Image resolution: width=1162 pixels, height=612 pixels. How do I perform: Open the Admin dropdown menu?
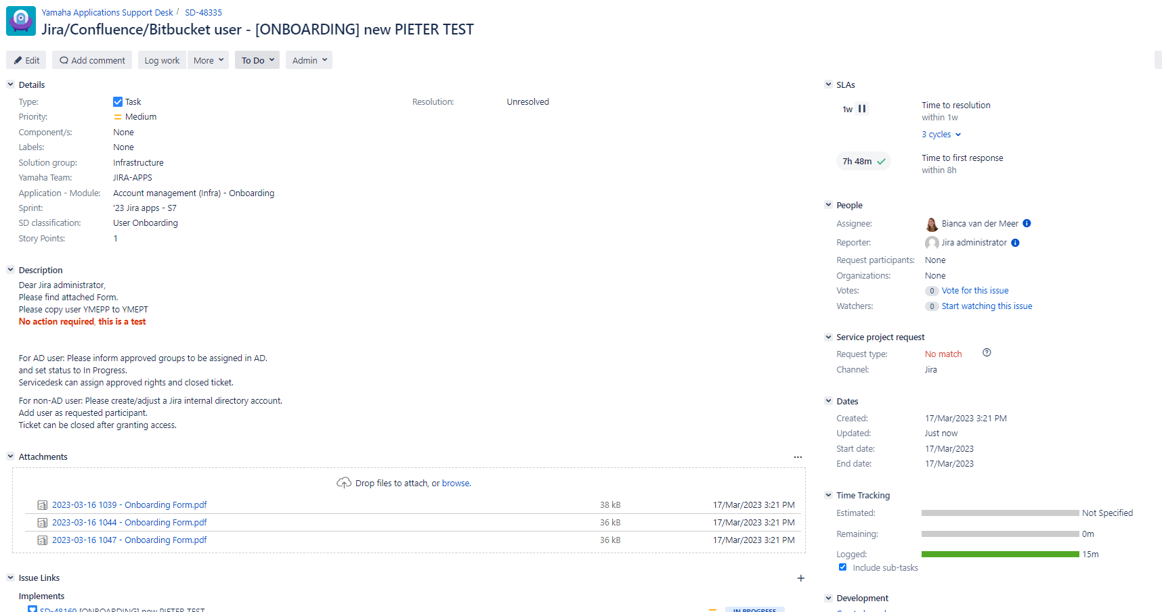click(309, 60)
